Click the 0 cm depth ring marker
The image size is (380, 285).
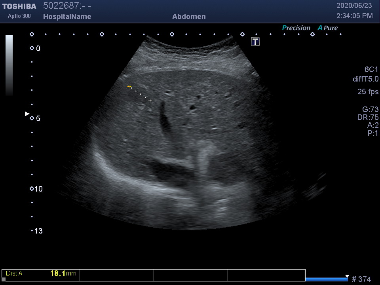coord(32,48)
